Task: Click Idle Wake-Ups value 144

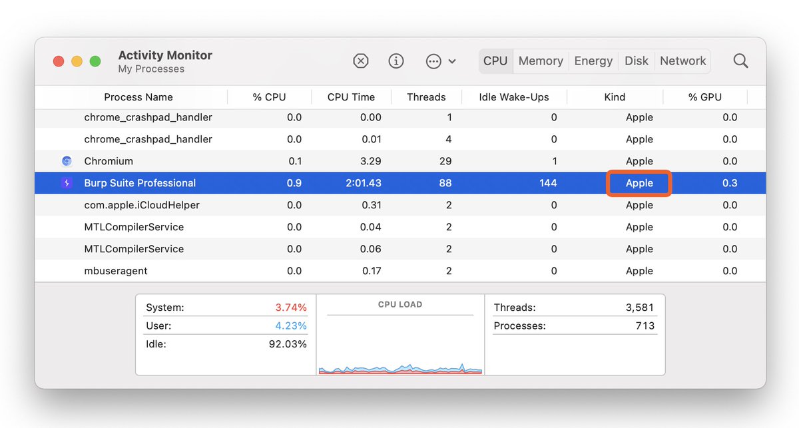Action: coord(548,183)
